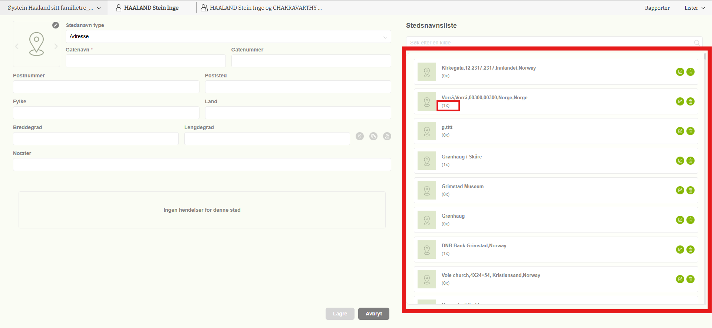Image resolution: width=712 pixels, height=328 pixels.
Task: Delete the Grønhaug i Skåre entry
Action: [x=690, y=161]
